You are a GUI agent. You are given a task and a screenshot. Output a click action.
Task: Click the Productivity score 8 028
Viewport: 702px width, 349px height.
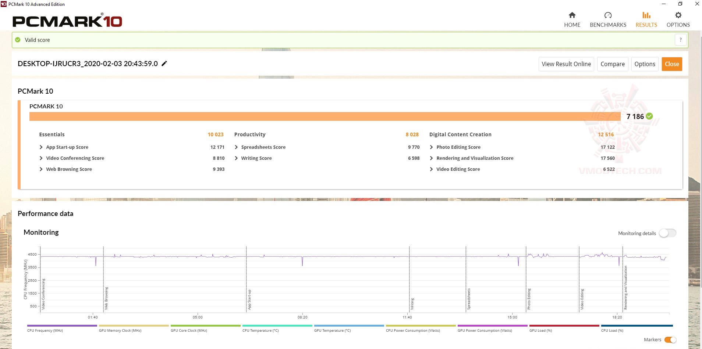[x=412, y=134]
